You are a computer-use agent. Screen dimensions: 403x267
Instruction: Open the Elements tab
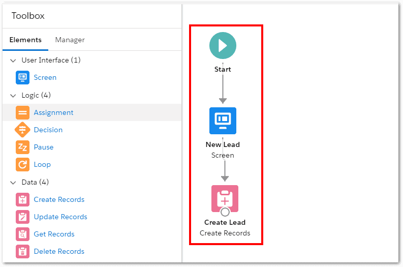[x=25, y=40]
